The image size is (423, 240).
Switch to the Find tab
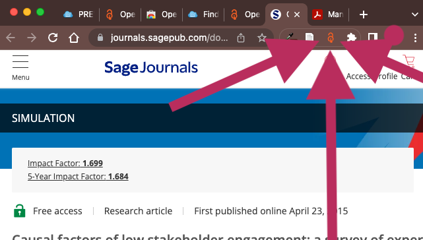tap(203, 15)
